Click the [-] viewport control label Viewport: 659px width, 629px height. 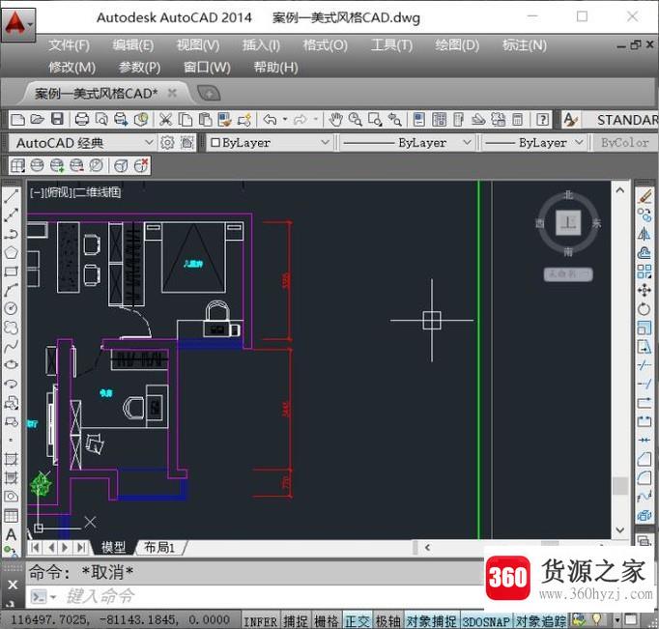tap(37, 192)
